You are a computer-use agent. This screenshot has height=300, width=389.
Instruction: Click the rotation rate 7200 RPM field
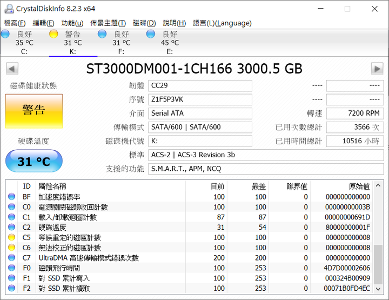(355, 114)
